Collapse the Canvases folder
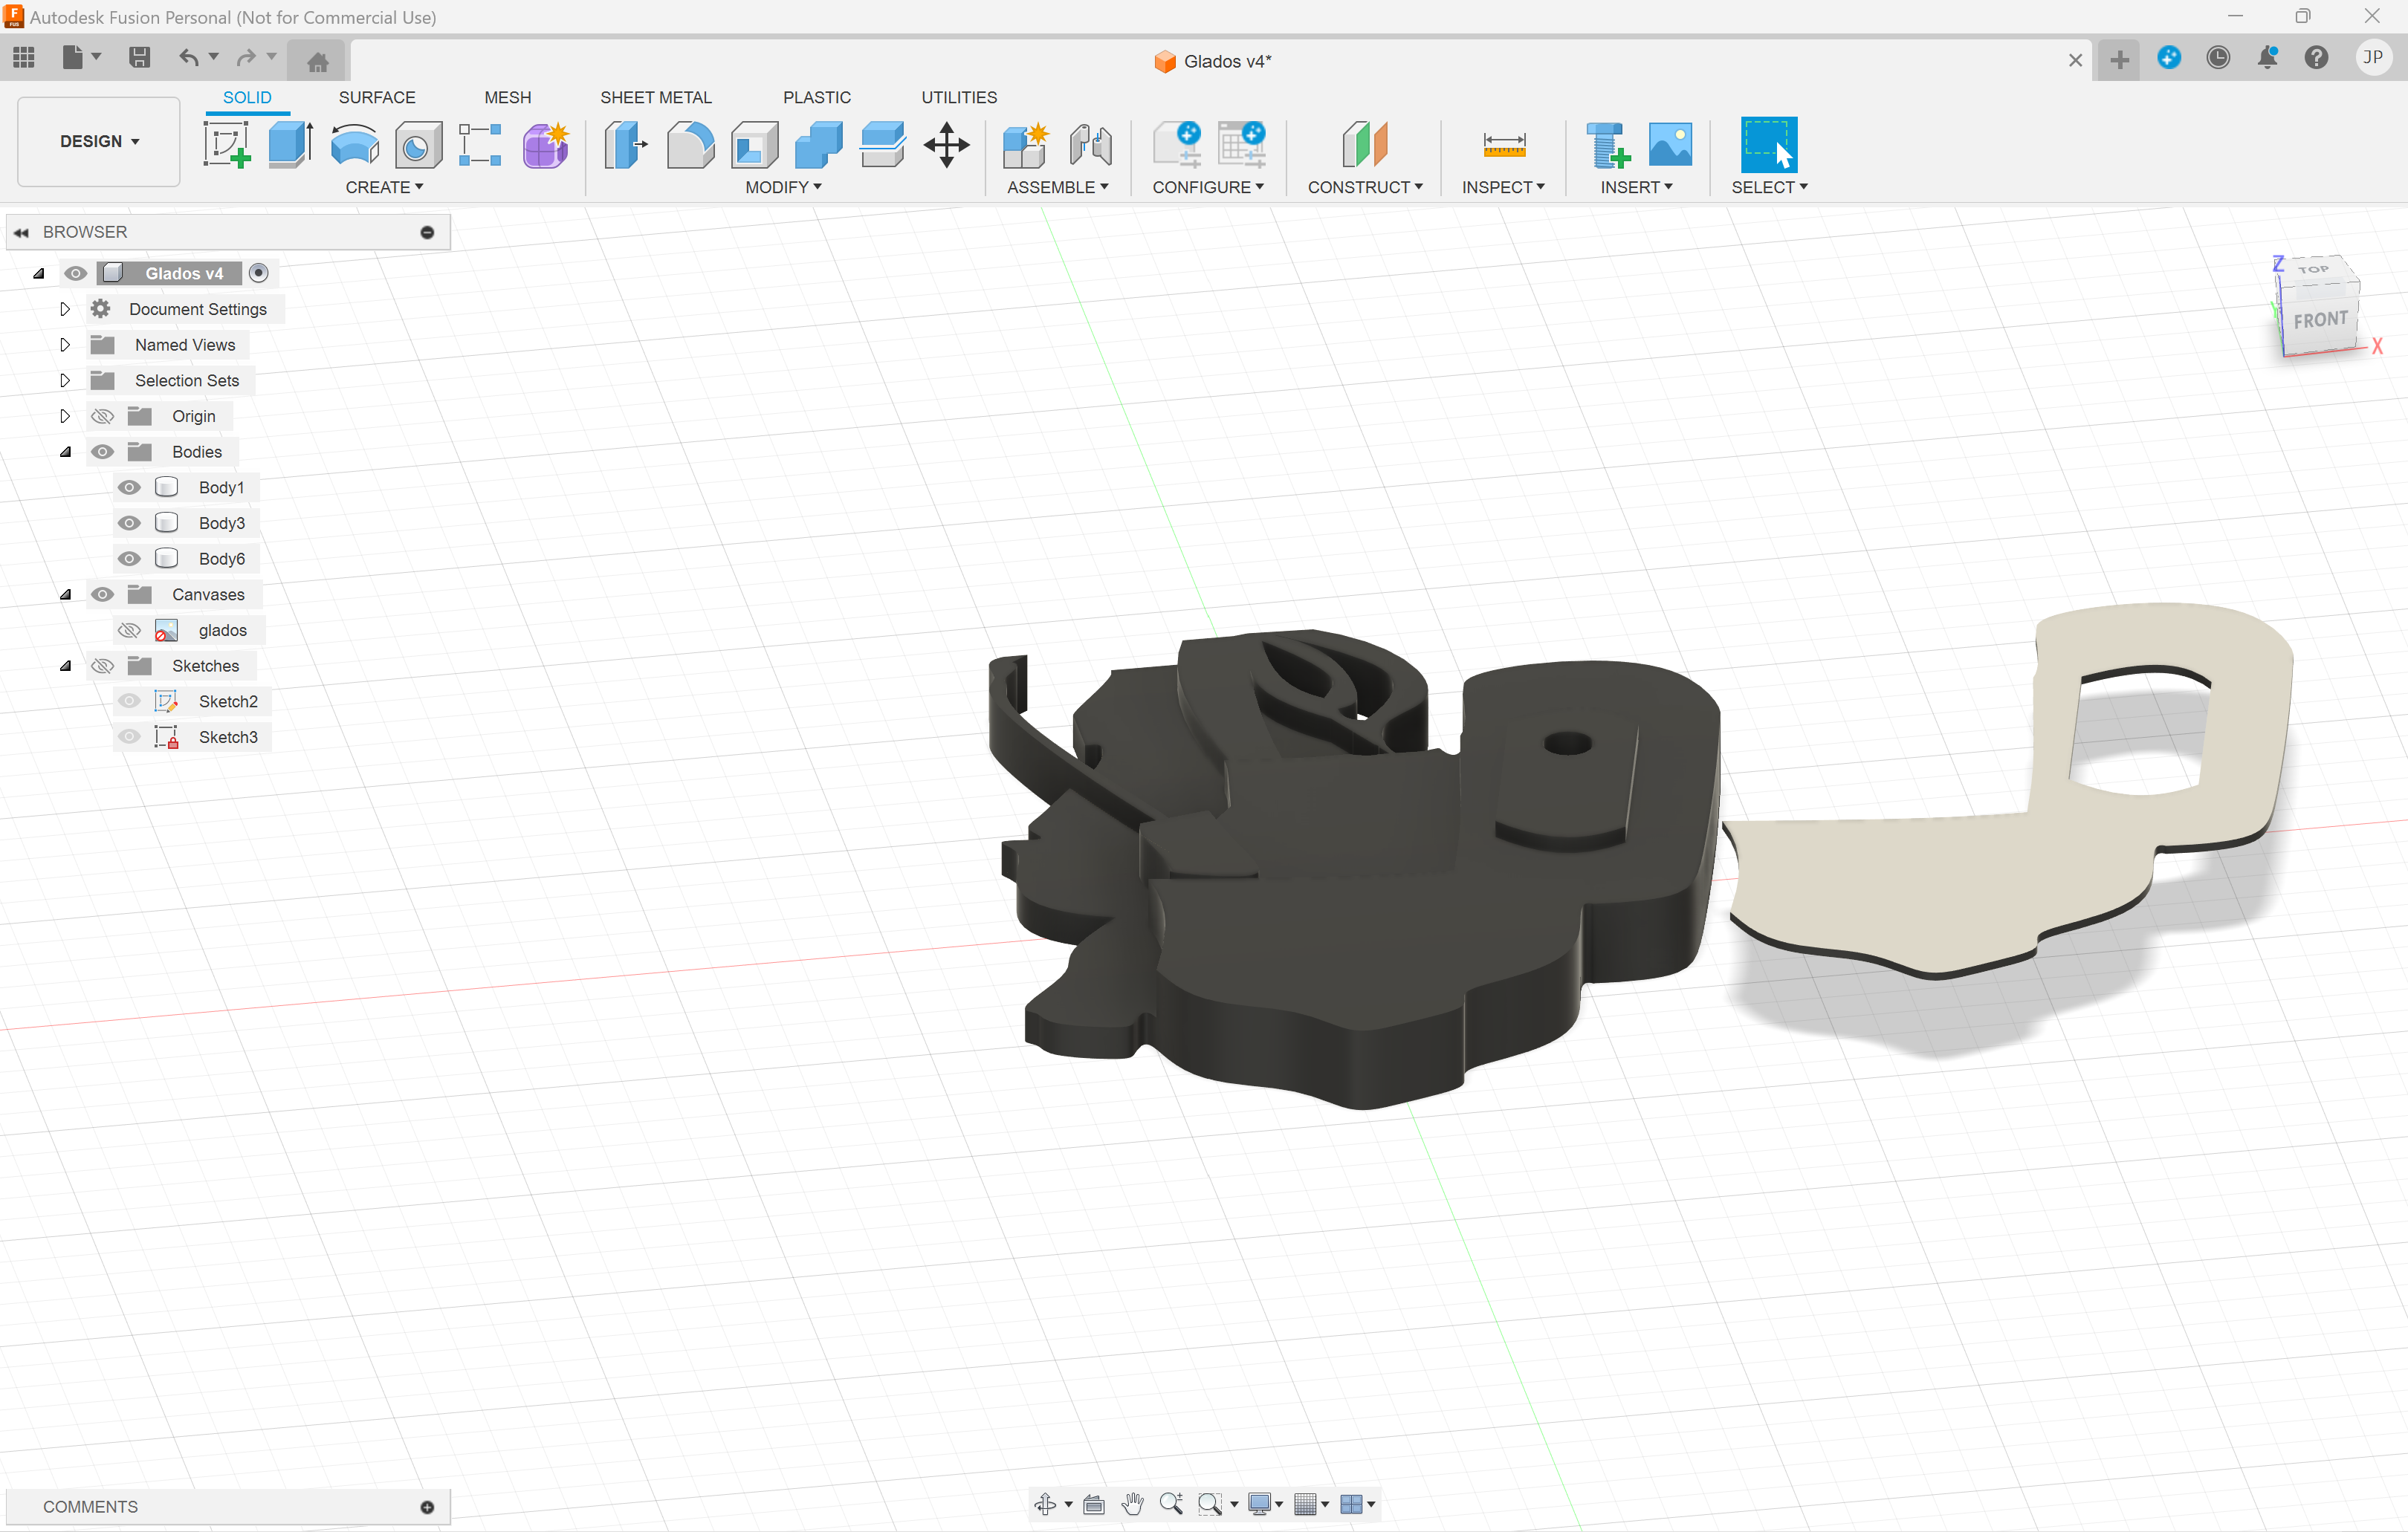Viewport: 2408px width, 1532px height. [65, 594]
